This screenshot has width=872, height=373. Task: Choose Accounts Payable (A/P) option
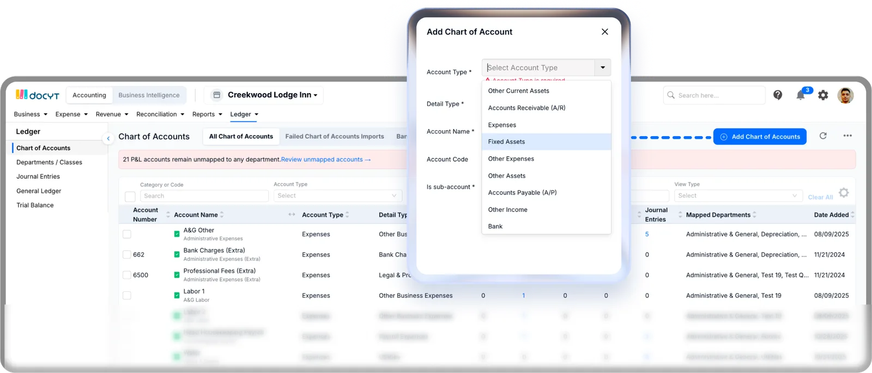click(546, 193)
